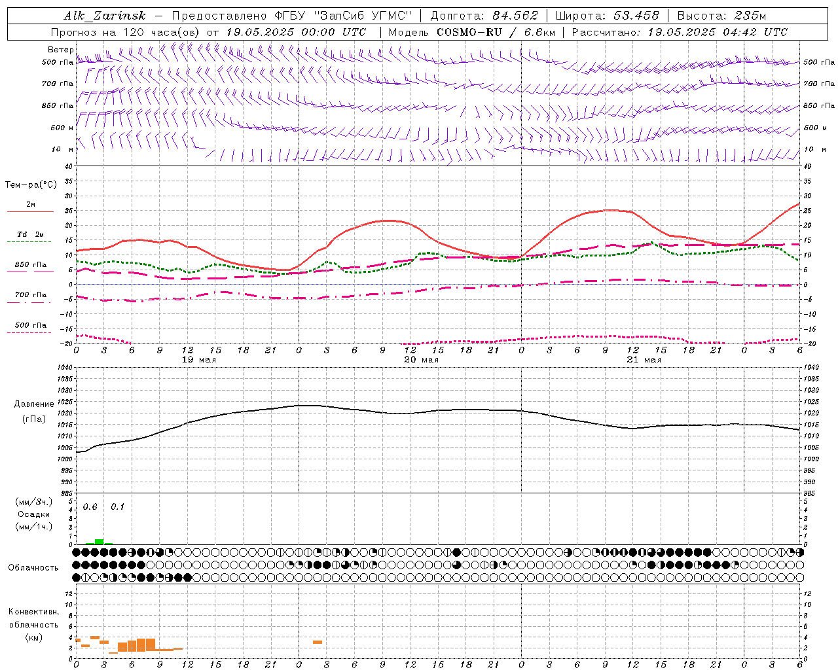Viewport: 838px width, 670px height.
Task: Click the solid red line sample under 2м legend
Action: [x=31, y=212]
